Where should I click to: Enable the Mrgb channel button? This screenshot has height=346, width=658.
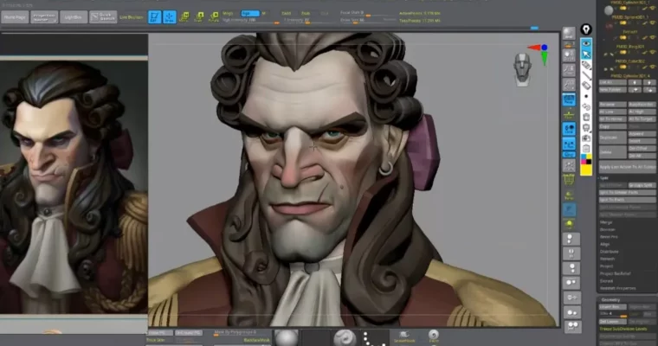228,14
